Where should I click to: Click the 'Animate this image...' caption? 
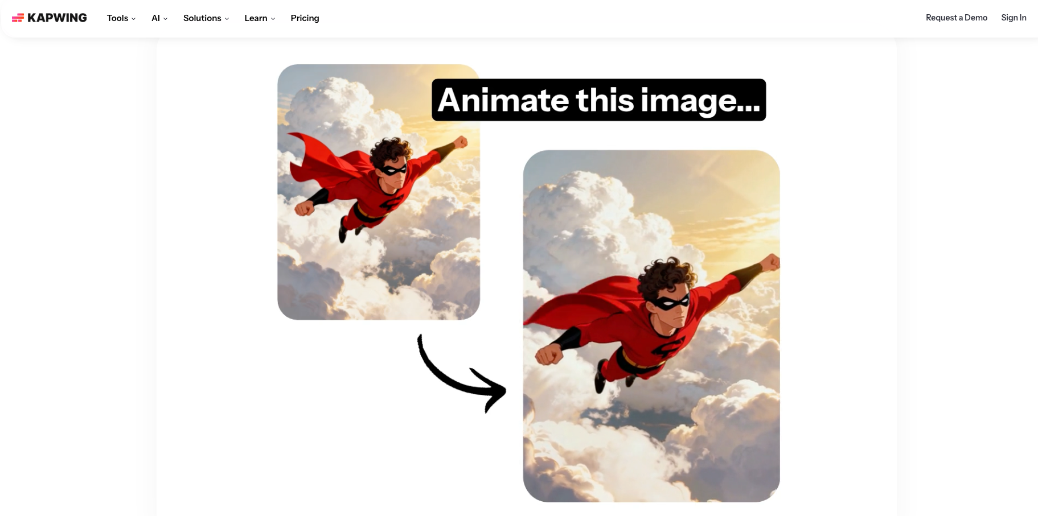599,100
